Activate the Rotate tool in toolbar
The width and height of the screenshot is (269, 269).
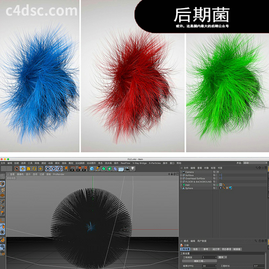pos(34,169)
